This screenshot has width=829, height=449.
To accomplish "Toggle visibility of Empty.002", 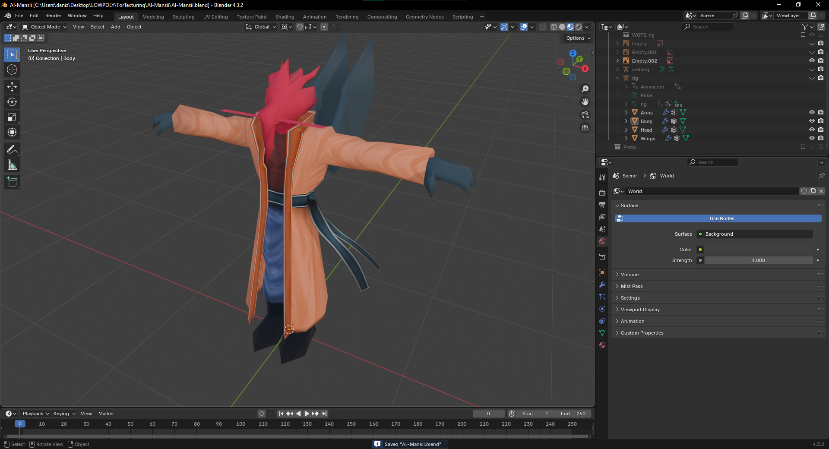I will point(812,60).
